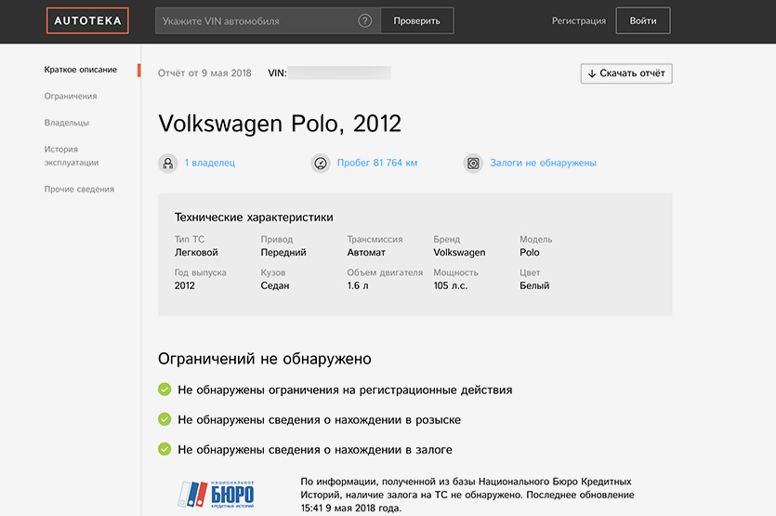This screenshot has height=516, width=776.
Task: Click the Передний drive value
Action: [x=283, y=253]
